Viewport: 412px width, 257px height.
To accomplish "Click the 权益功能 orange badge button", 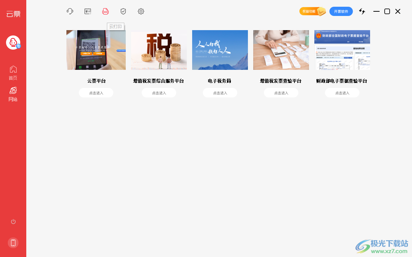I will pos(313,11).
